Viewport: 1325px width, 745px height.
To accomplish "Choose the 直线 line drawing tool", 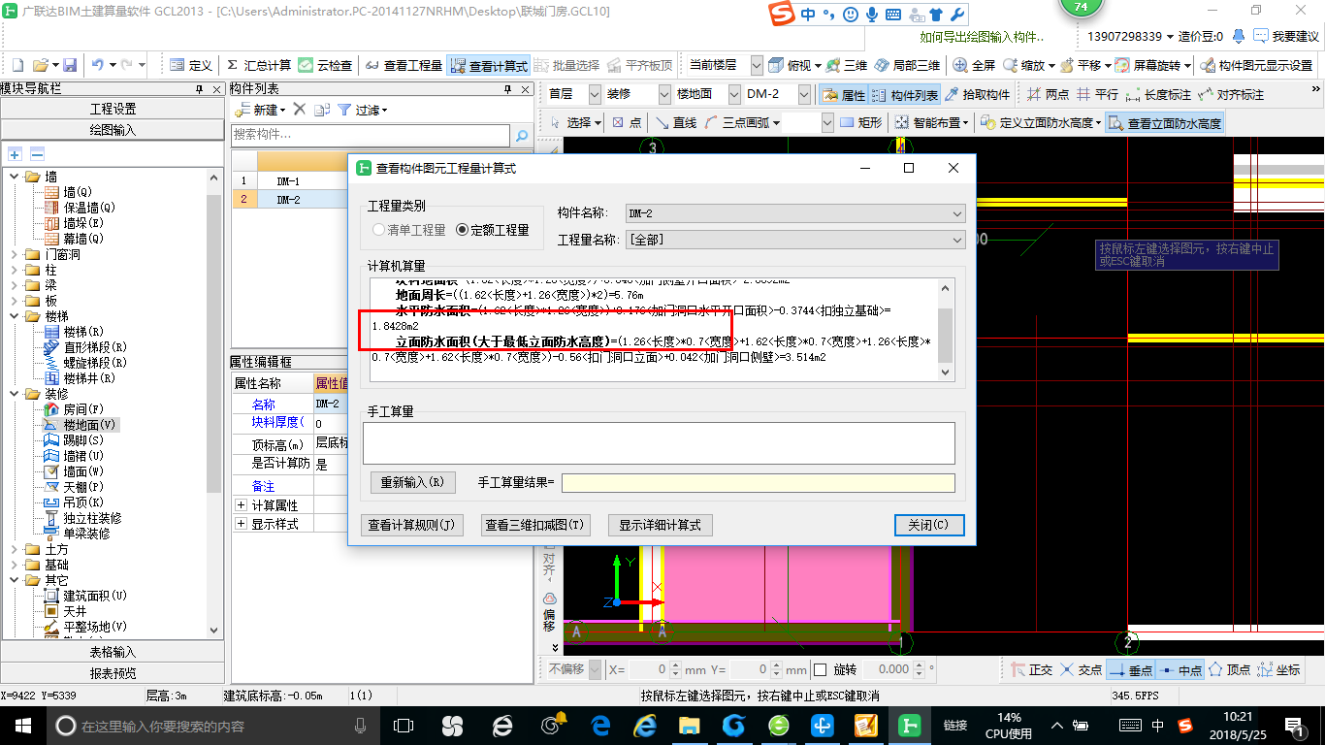I will (x=676, y=123).
